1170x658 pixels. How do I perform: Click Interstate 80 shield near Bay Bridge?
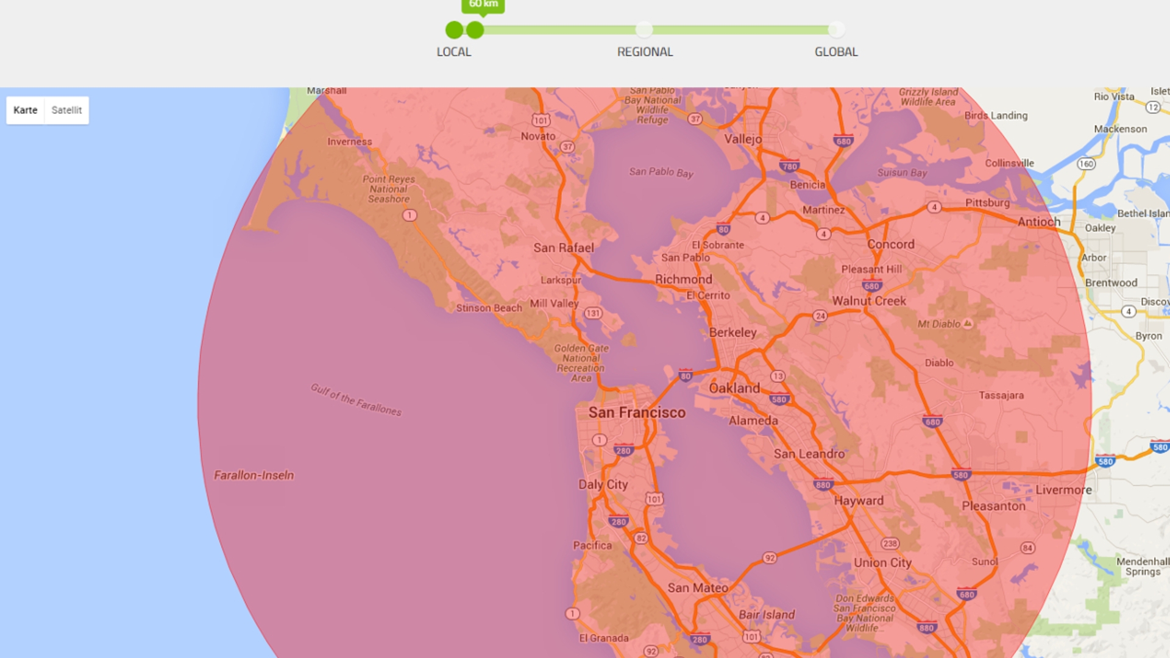tap(686, 375)
